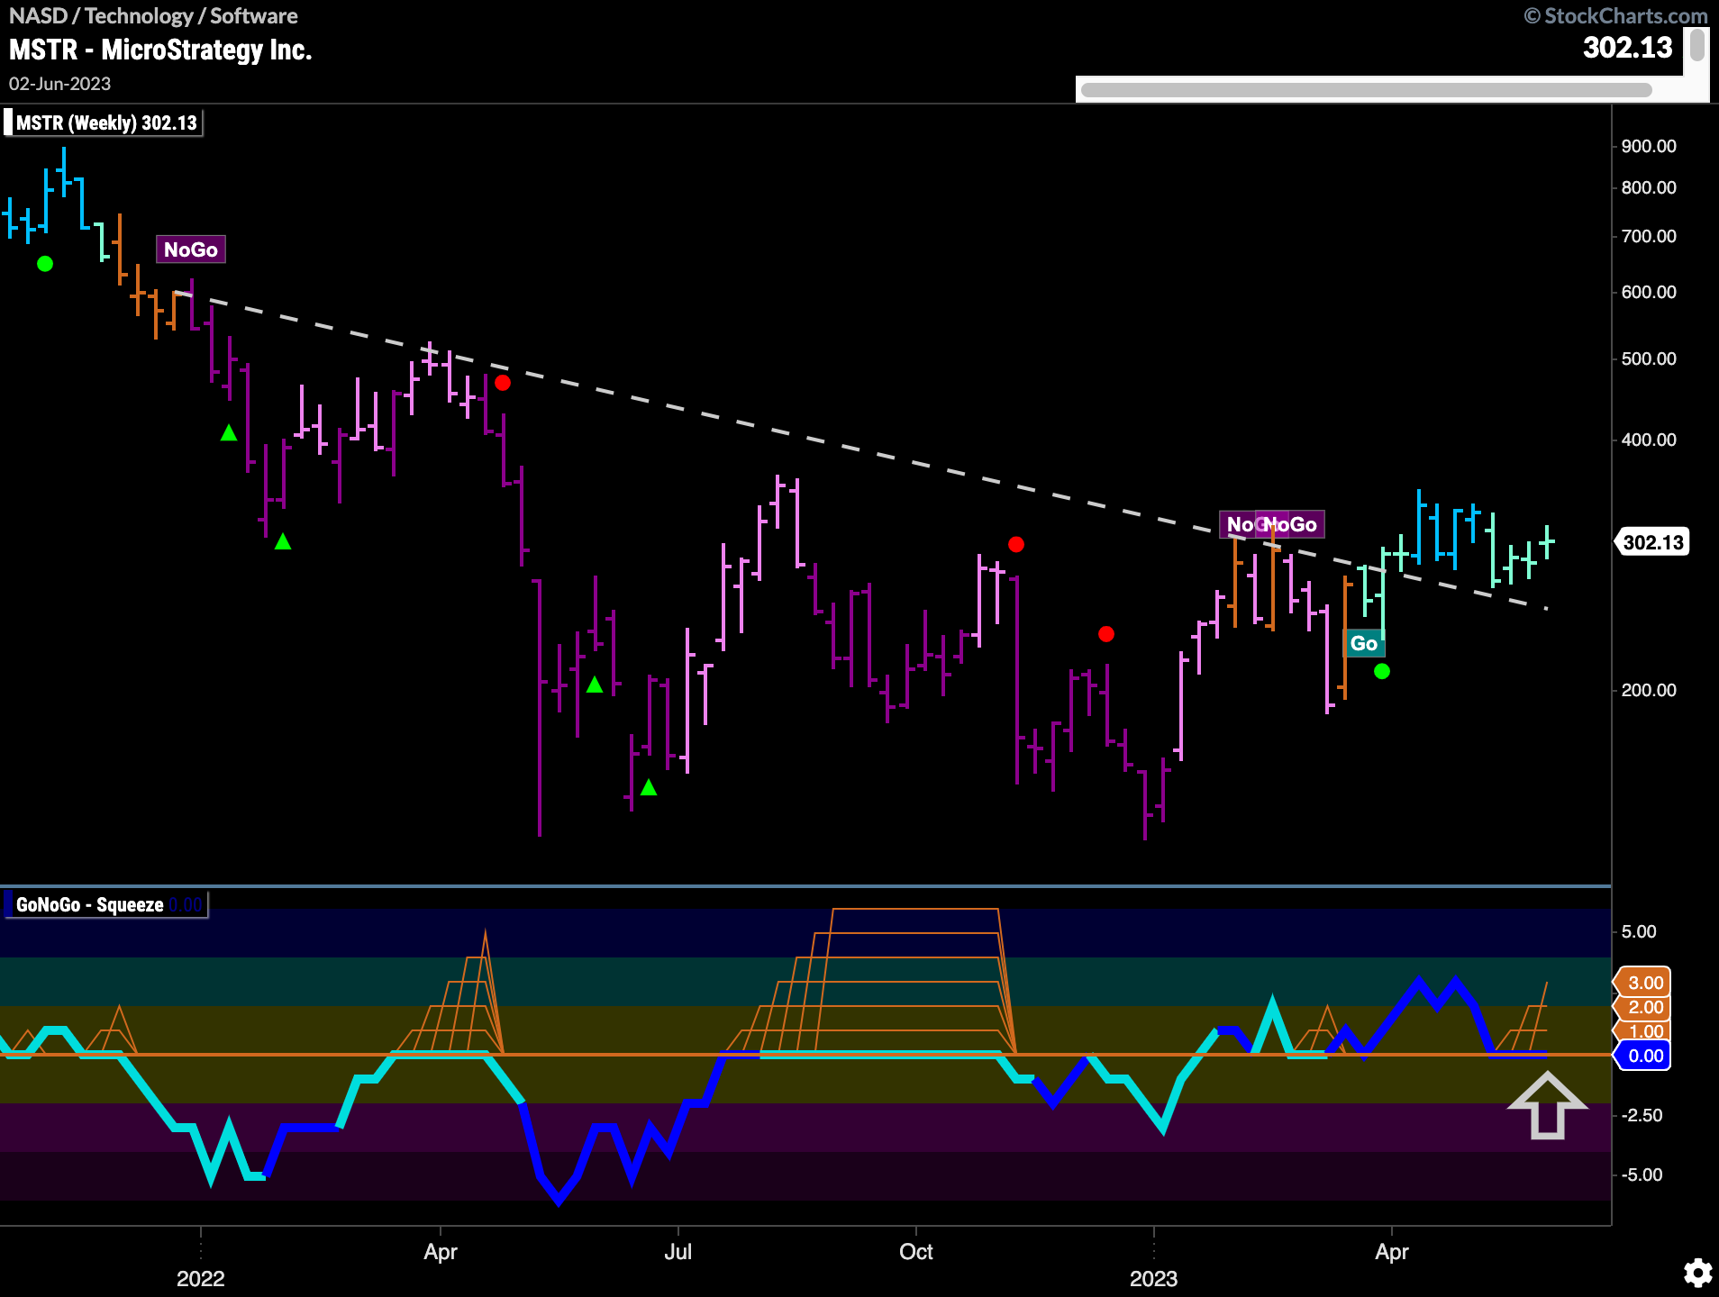Click the 900.00 price axis label

[1649, 146]
